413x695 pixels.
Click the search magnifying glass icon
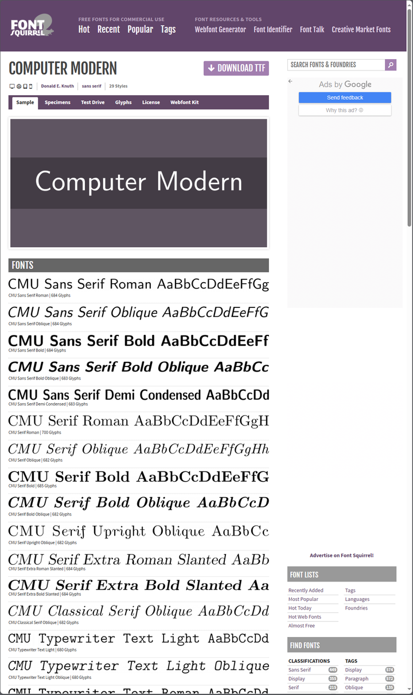click(x=391, y=65)
